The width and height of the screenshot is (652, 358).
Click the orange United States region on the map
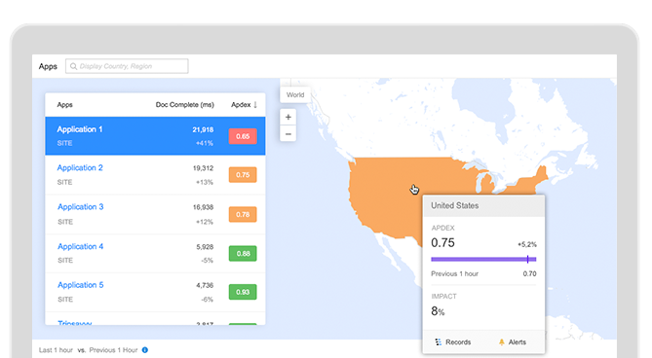391,195
